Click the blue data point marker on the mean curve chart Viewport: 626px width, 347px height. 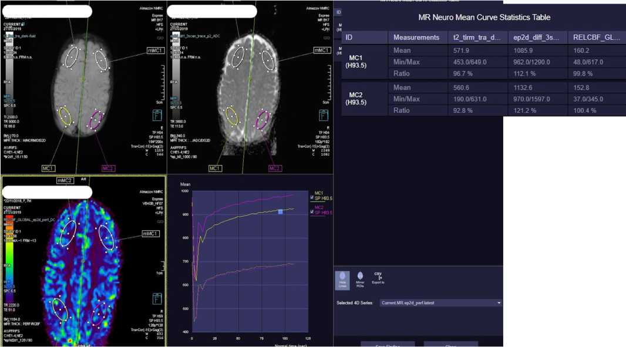click(x=280, y=211)
